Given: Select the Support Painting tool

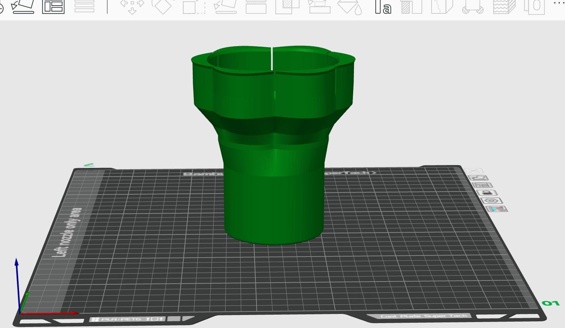Looking at the screenshot, I should pos(319,6).
